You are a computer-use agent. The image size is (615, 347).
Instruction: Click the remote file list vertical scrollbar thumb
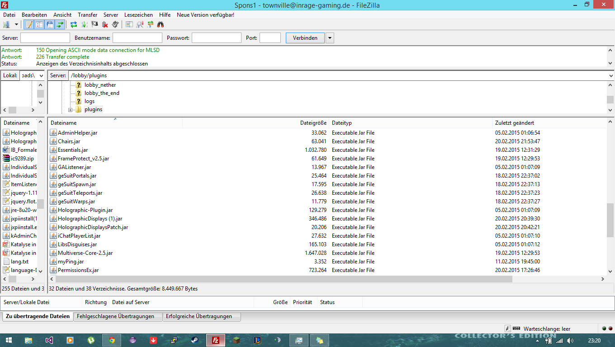pyautogui.click(x=610, y=220)
